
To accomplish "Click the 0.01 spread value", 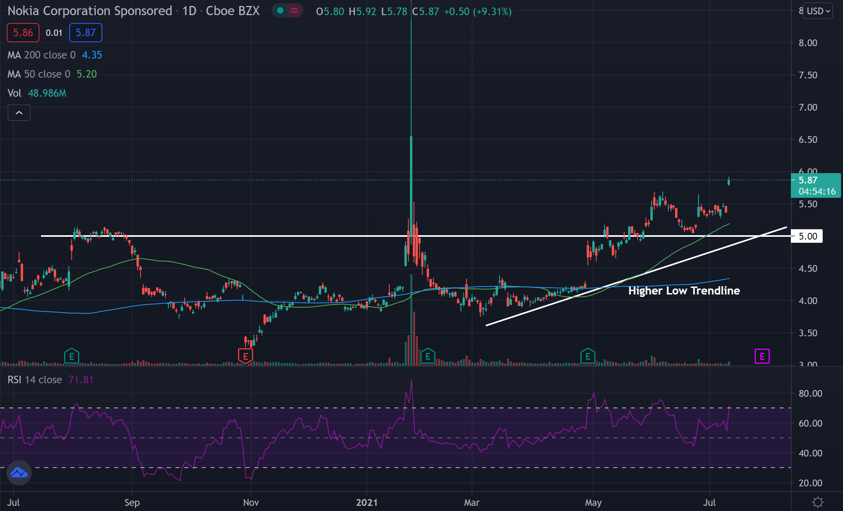I will (x=54, y=33).
